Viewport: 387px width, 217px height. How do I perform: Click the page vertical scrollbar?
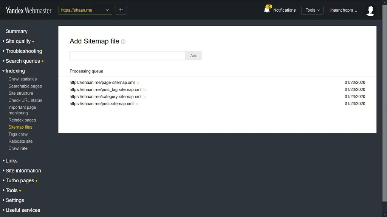384,103
